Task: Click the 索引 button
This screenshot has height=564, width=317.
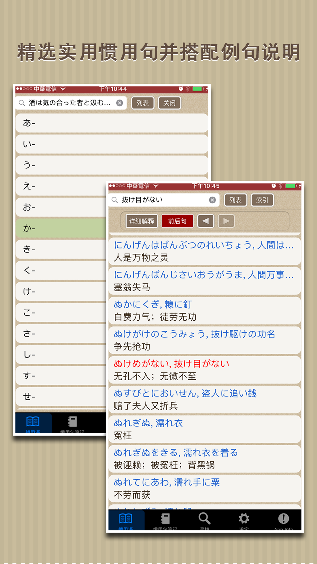Action: tap(262, 200)
